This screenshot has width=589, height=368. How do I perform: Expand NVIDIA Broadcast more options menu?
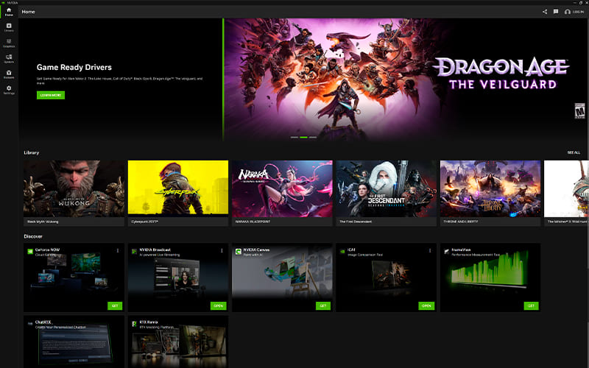coord(221,251)
